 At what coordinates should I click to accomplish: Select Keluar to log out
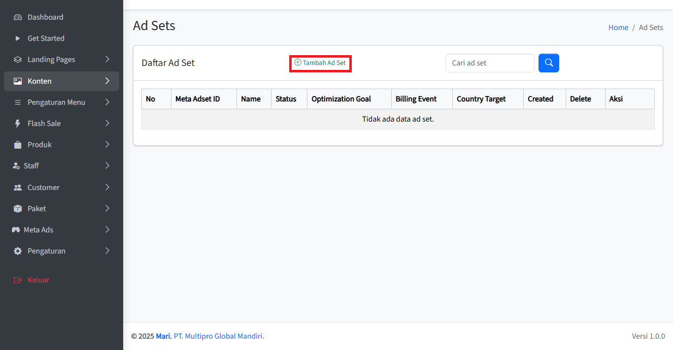click(38, 280)
